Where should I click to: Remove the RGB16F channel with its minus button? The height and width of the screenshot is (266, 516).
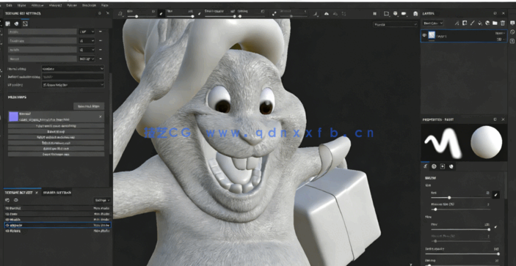[x=100, y=59]
